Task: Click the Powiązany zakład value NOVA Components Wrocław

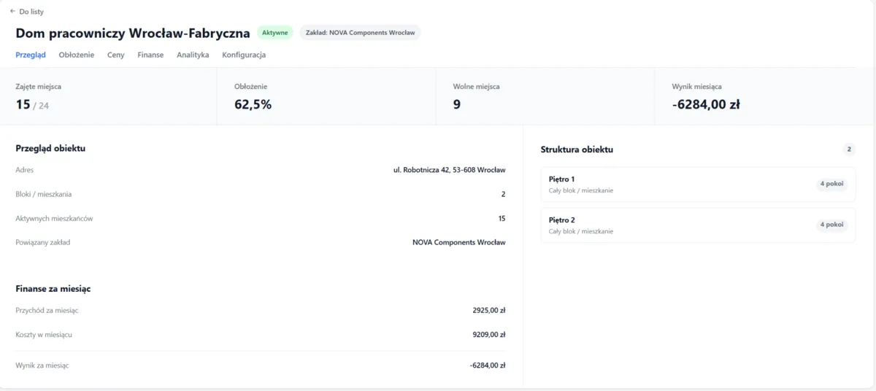Action: [458, 242]
